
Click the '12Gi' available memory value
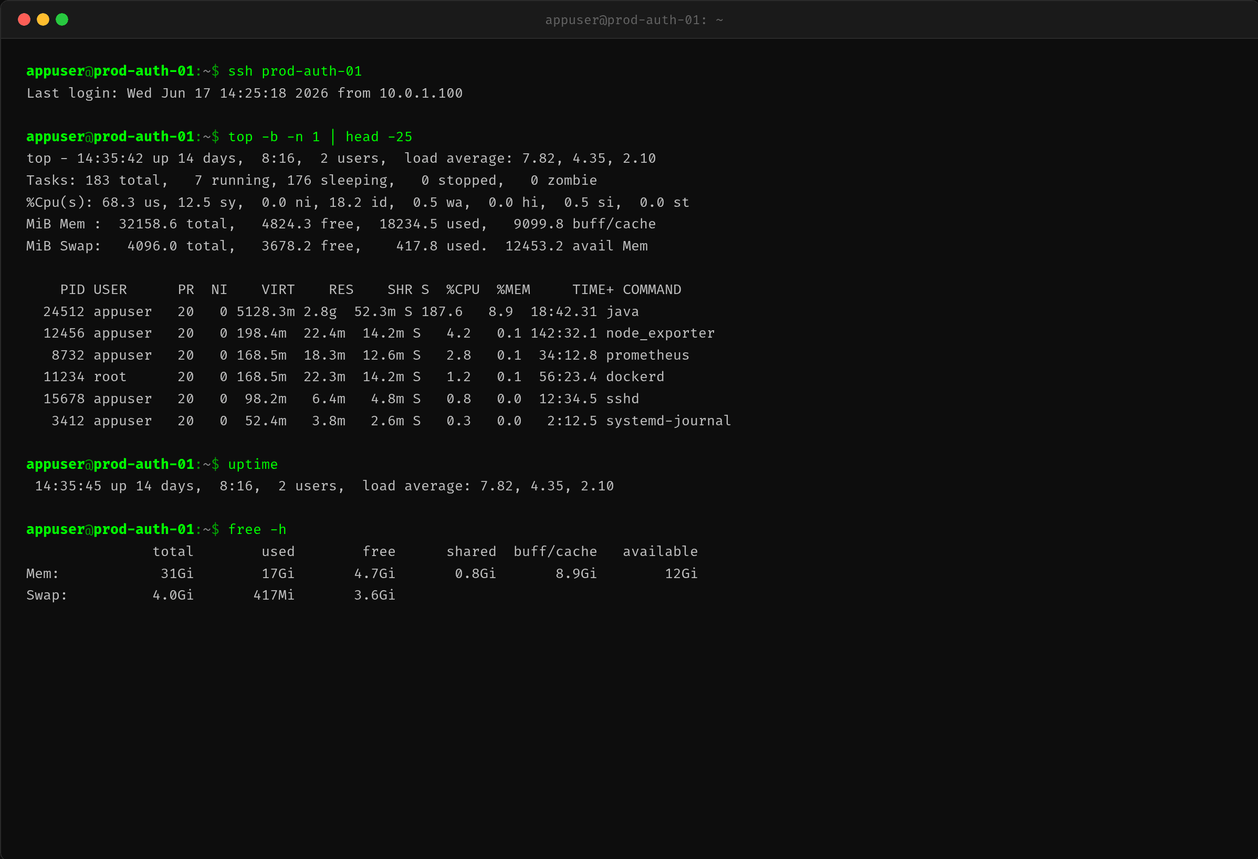681,573
